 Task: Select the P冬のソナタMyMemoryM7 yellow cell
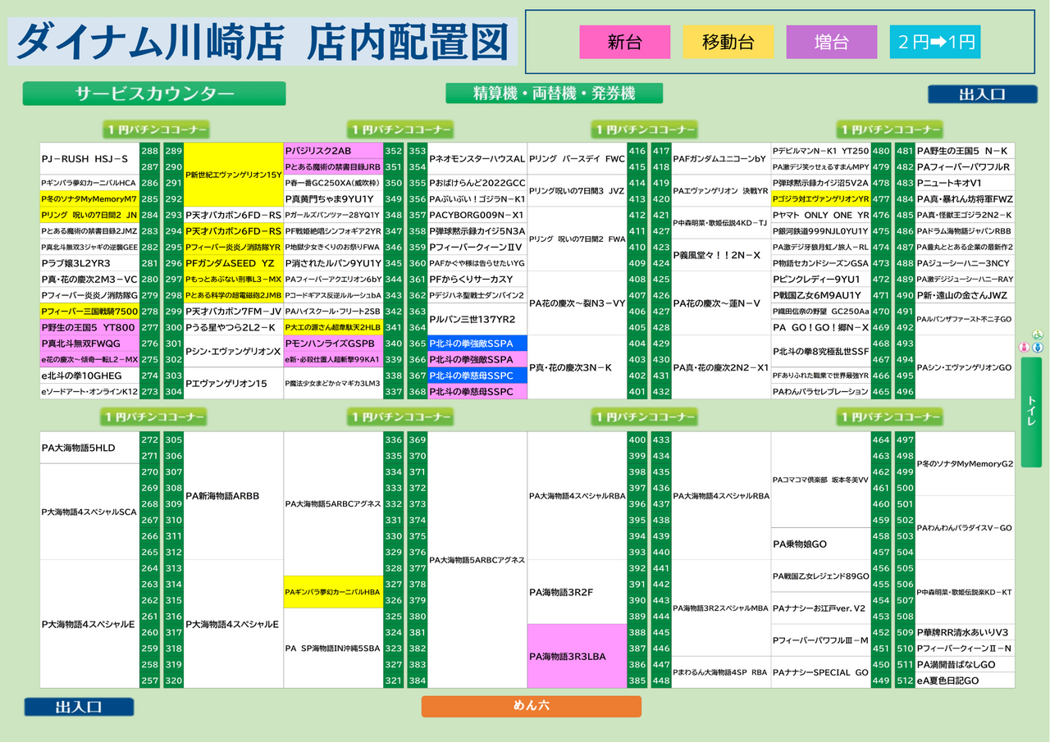pos(89,199)
